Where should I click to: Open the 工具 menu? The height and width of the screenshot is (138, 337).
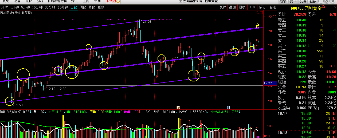click(85, 1)
